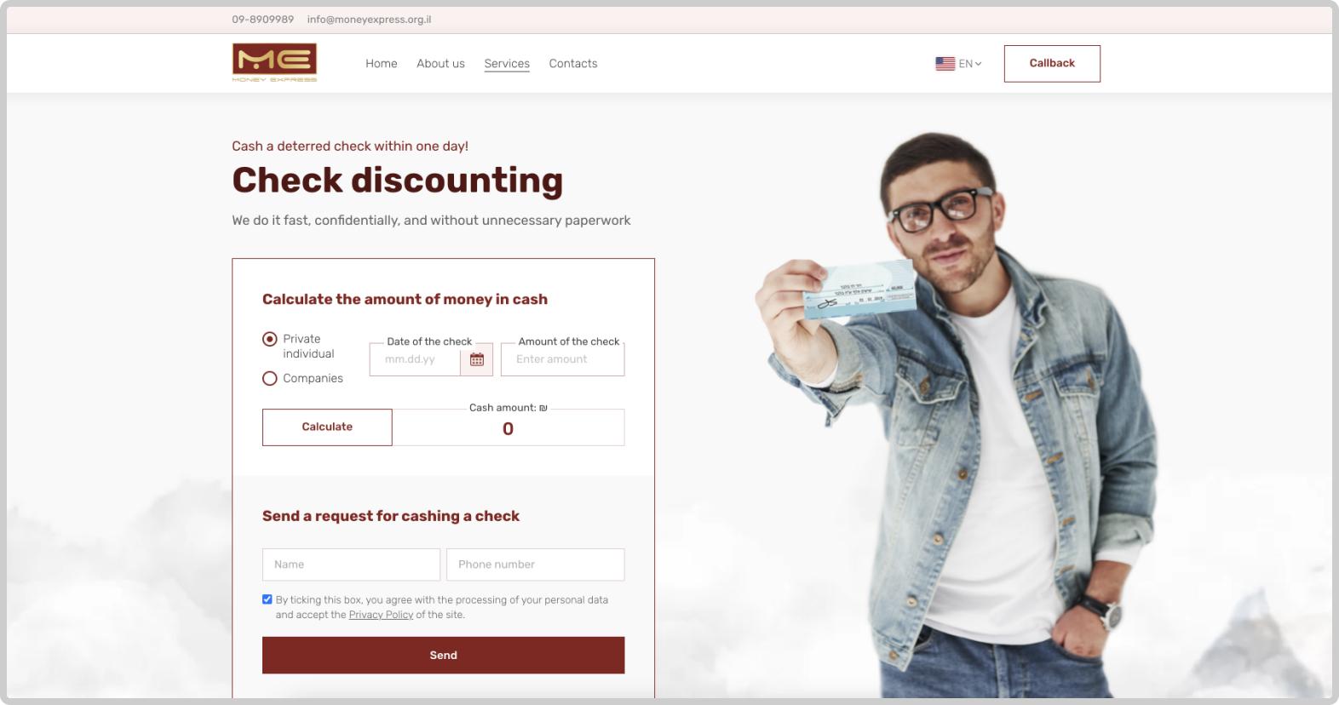Click the 09-8909989 phone number
This screenshot has width=1339, height=705.
(x=262, y=20)
